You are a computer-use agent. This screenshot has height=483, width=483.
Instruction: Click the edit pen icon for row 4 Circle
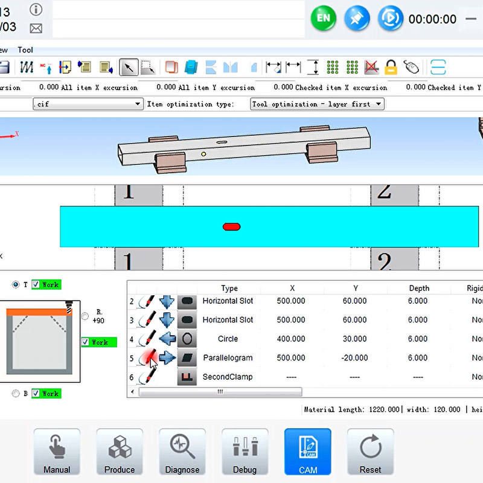point(147,339)
